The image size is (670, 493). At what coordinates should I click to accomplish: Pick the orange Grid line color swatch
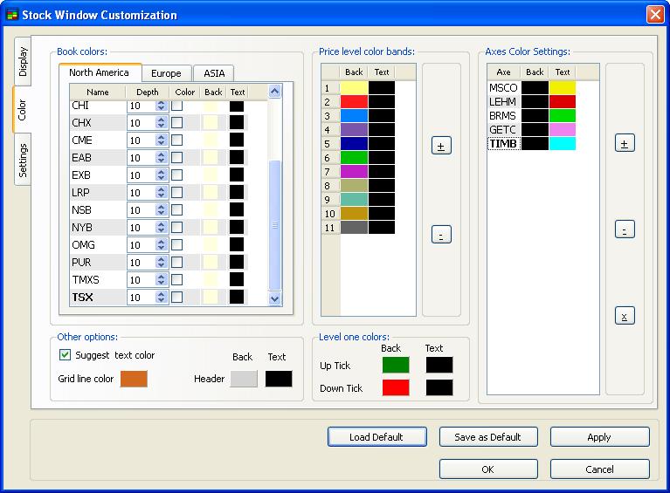pos(134,379)
